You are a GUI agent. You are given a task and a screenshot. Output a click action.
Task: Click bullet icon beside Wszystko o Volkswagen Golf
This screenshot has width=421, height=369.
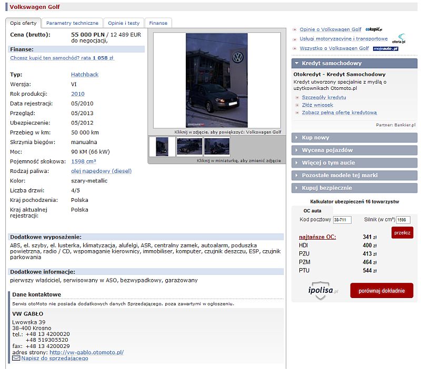pyautogui.click(x=295, y=48)
